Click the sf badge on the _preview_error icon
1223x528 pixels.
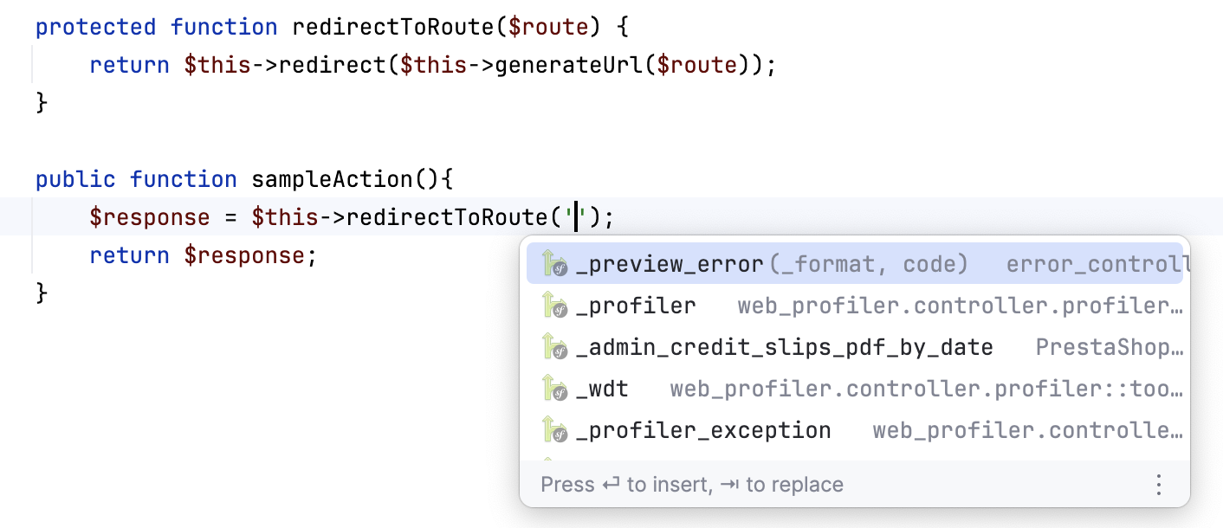tap(560, 268)
